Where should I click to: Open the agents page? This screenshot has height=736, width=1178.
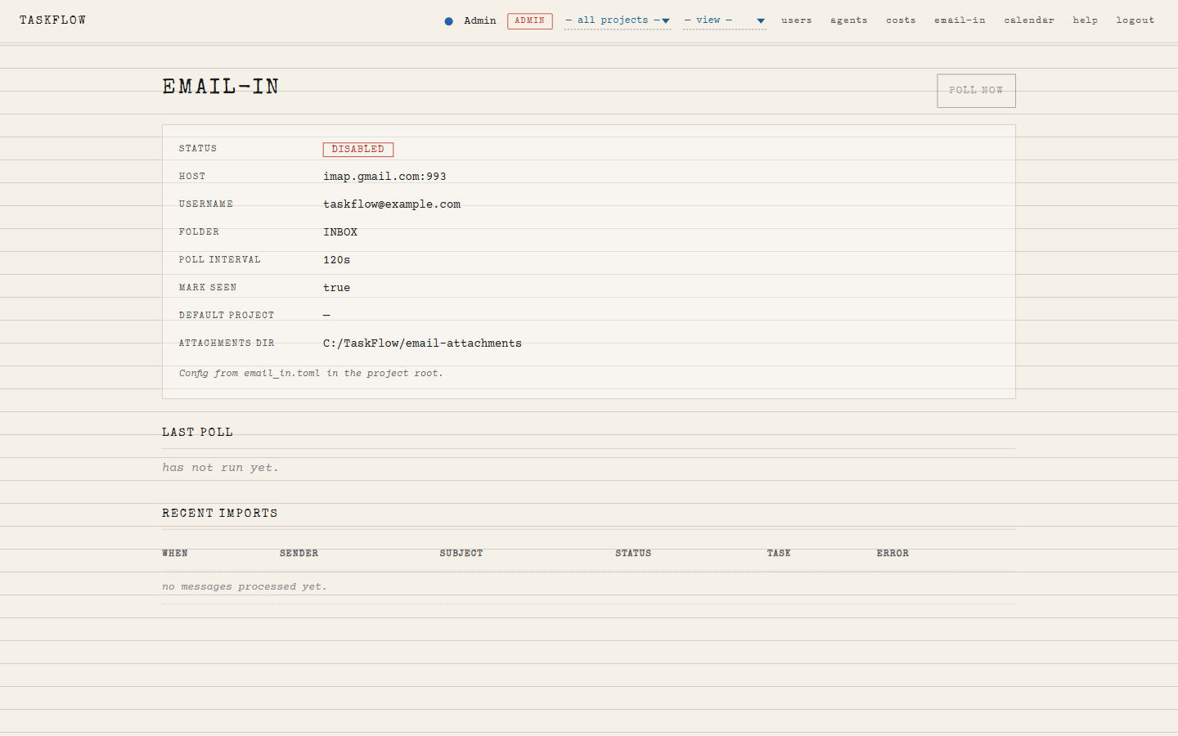click(848, 20)
